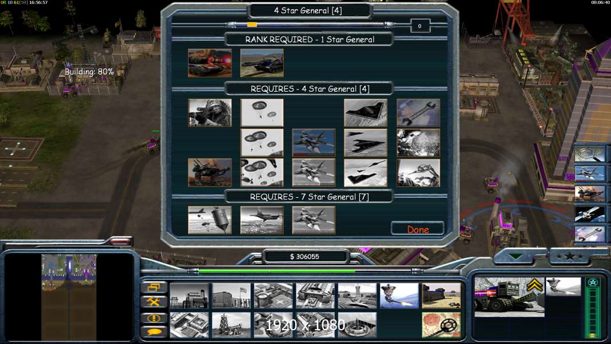This screenshot has width=611, height=344.
Task: Choose the parachuted bomb drop 7 Star promotion
Action: tap(210, 220)
